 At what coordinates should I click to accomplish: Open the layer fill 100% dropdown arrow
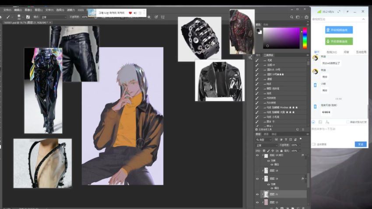click(300, 151)
